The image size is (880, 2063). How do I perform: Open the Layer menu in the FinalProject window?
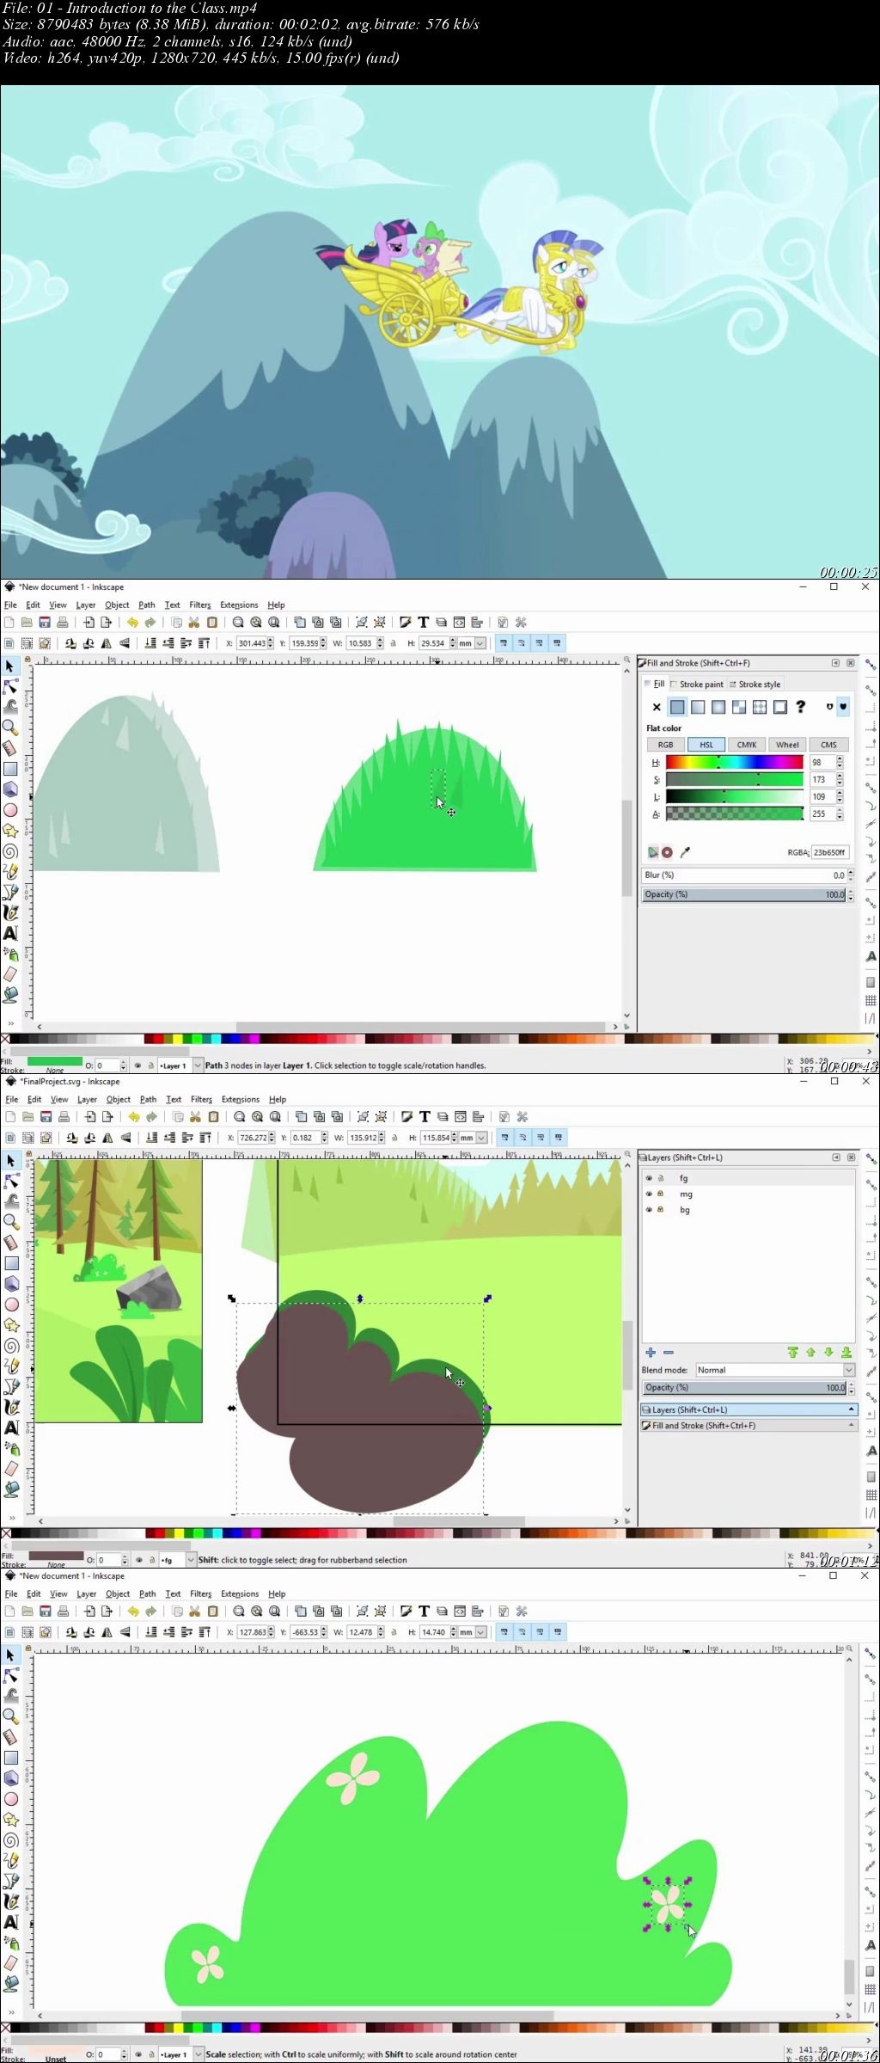(87, 1100)
